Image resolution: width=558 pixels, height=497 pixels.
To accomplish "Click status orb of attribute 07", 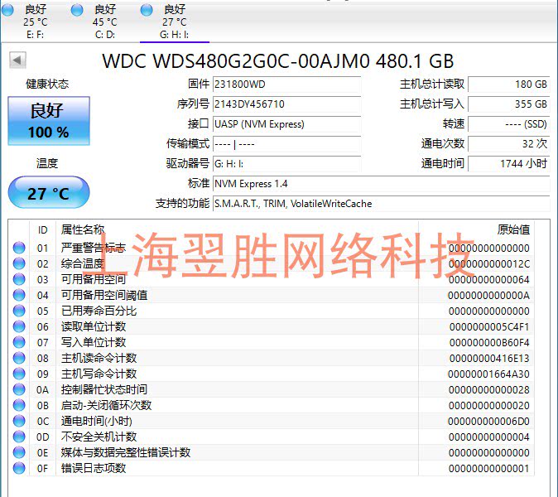I will [x=19, y=342].
